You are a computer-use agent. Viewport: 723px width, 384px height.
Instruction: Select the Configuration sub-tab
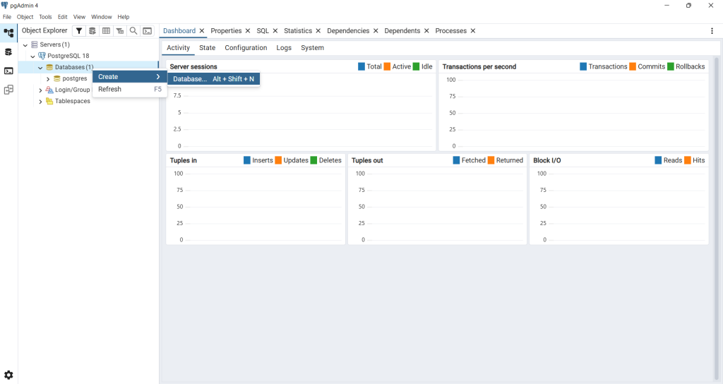coord(246,47)
